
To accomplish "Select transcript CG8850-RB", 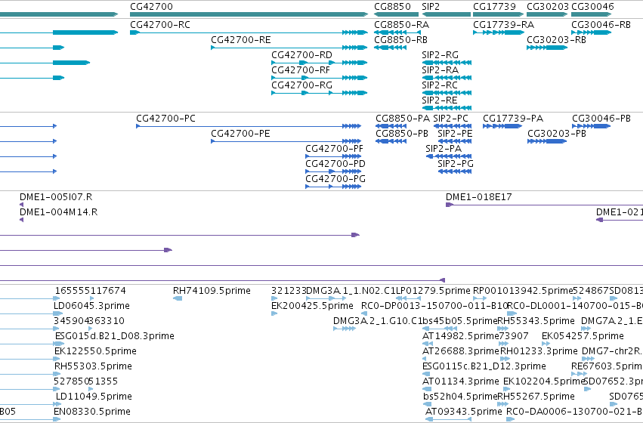I will pyautogui.click(x=391, y=48).
